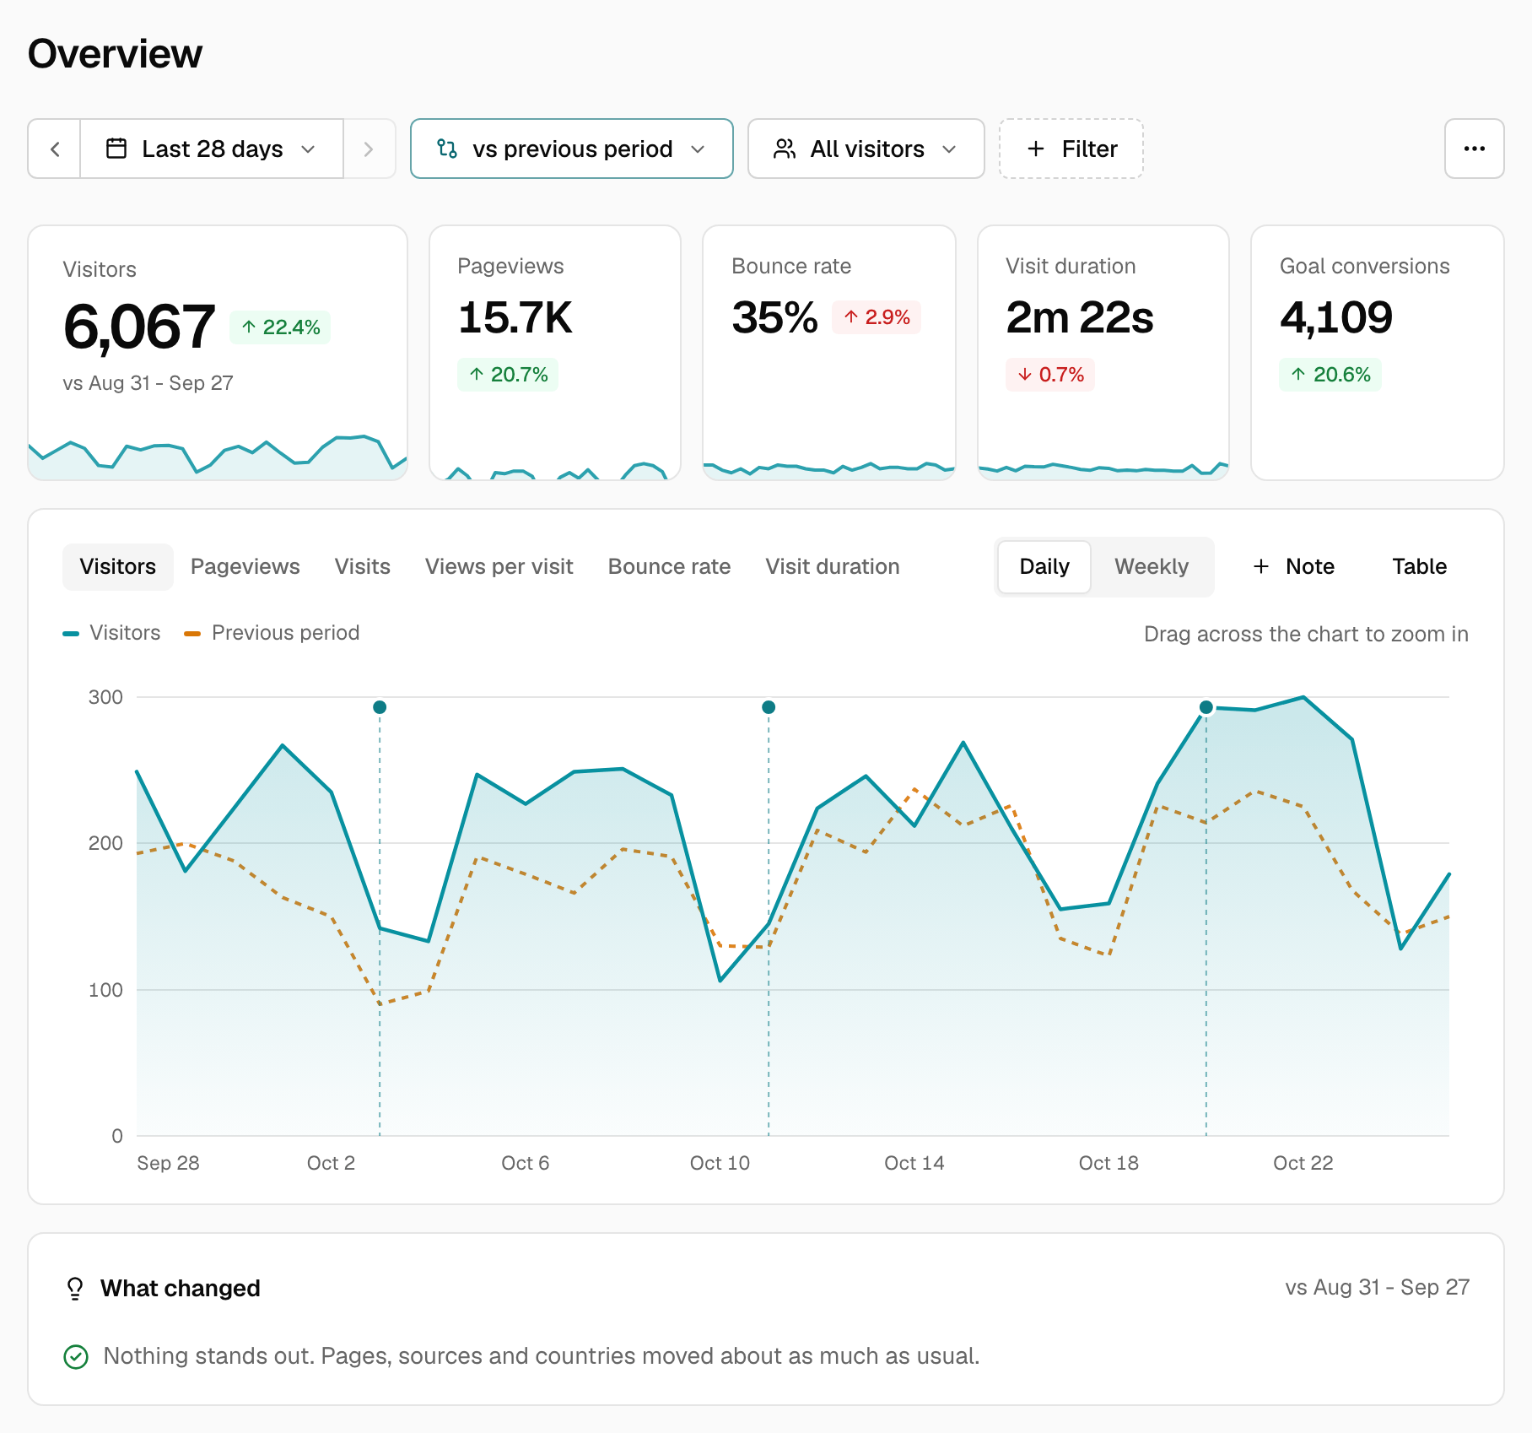1532x1433 pixels.
Task: Switch to the Bounce rate chart tab
Action: [670, 566]
